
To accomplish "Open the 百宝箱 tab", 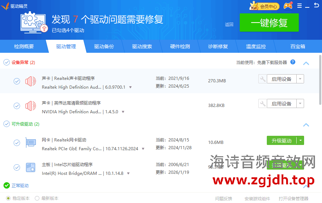I will click(298, 46).
